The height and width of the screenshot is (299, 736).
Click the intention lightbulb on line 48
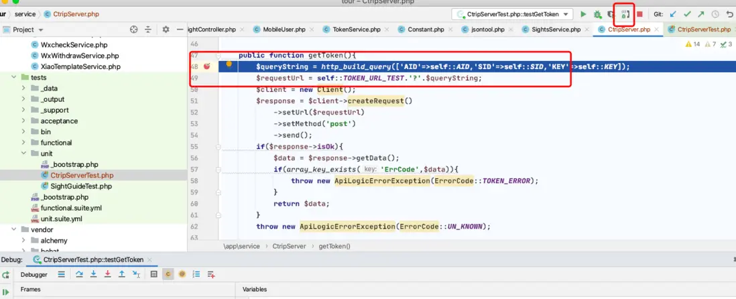(x=229, y=64)
